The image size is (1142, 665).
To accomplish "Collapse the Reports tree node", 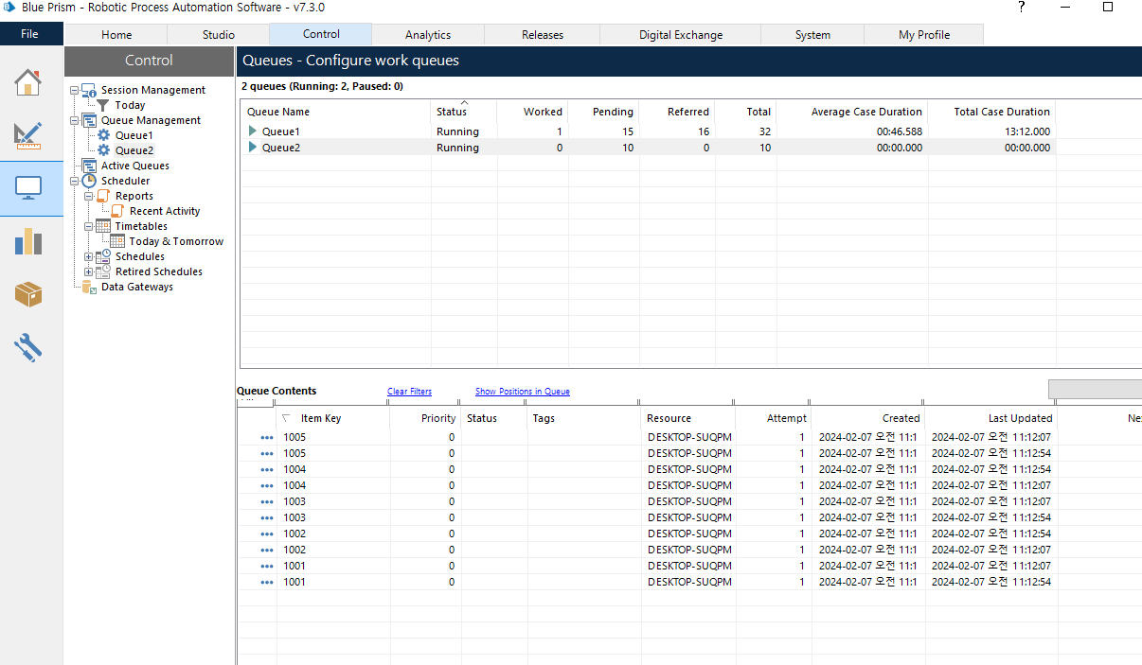I will [x=89, y=196].
